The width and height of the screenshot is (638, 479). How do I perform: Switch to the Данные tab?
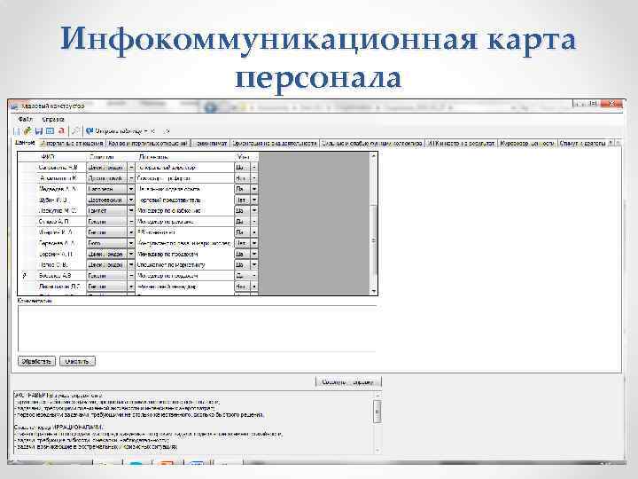click(25, 143)
